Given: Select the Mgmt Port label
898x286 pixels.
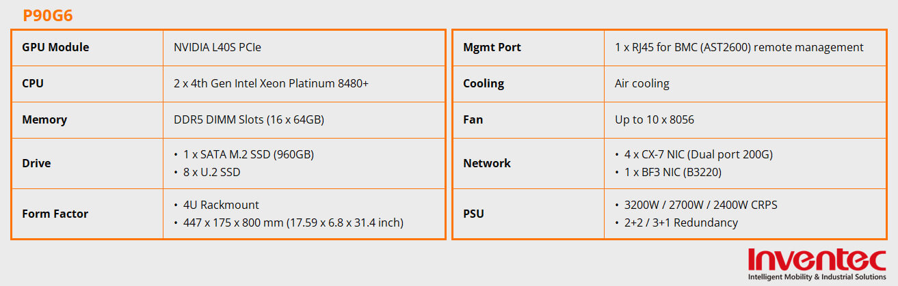Looking at the screenshot, I should tap(492, 48).
